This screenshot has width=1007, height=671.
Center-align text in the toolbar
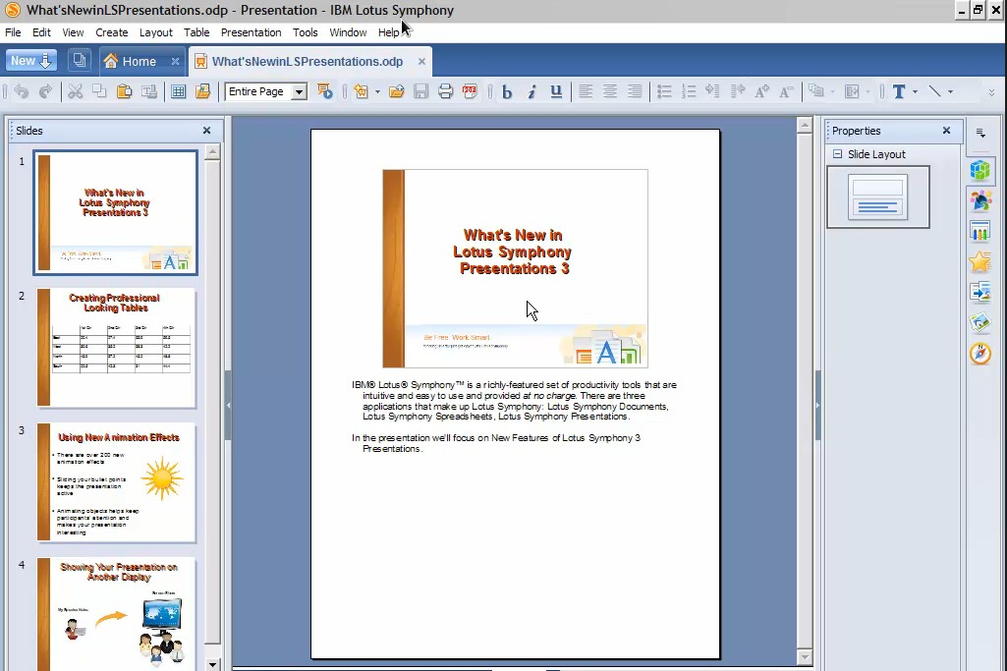[609, 91]
